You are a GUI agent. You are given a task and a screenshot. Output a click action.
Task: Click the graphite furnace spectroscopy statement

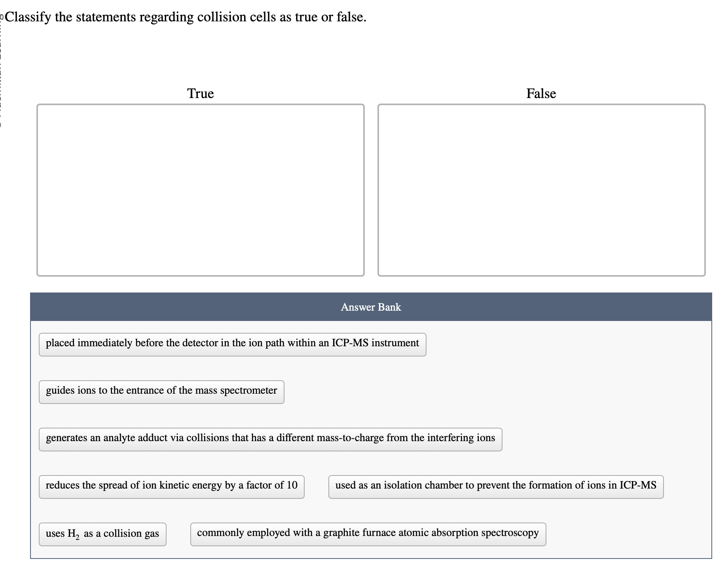368,533
